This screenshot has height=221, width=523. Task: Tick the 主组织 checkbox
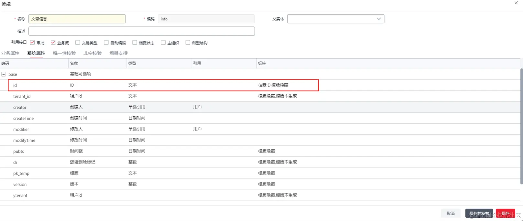[x=163, y=43]
